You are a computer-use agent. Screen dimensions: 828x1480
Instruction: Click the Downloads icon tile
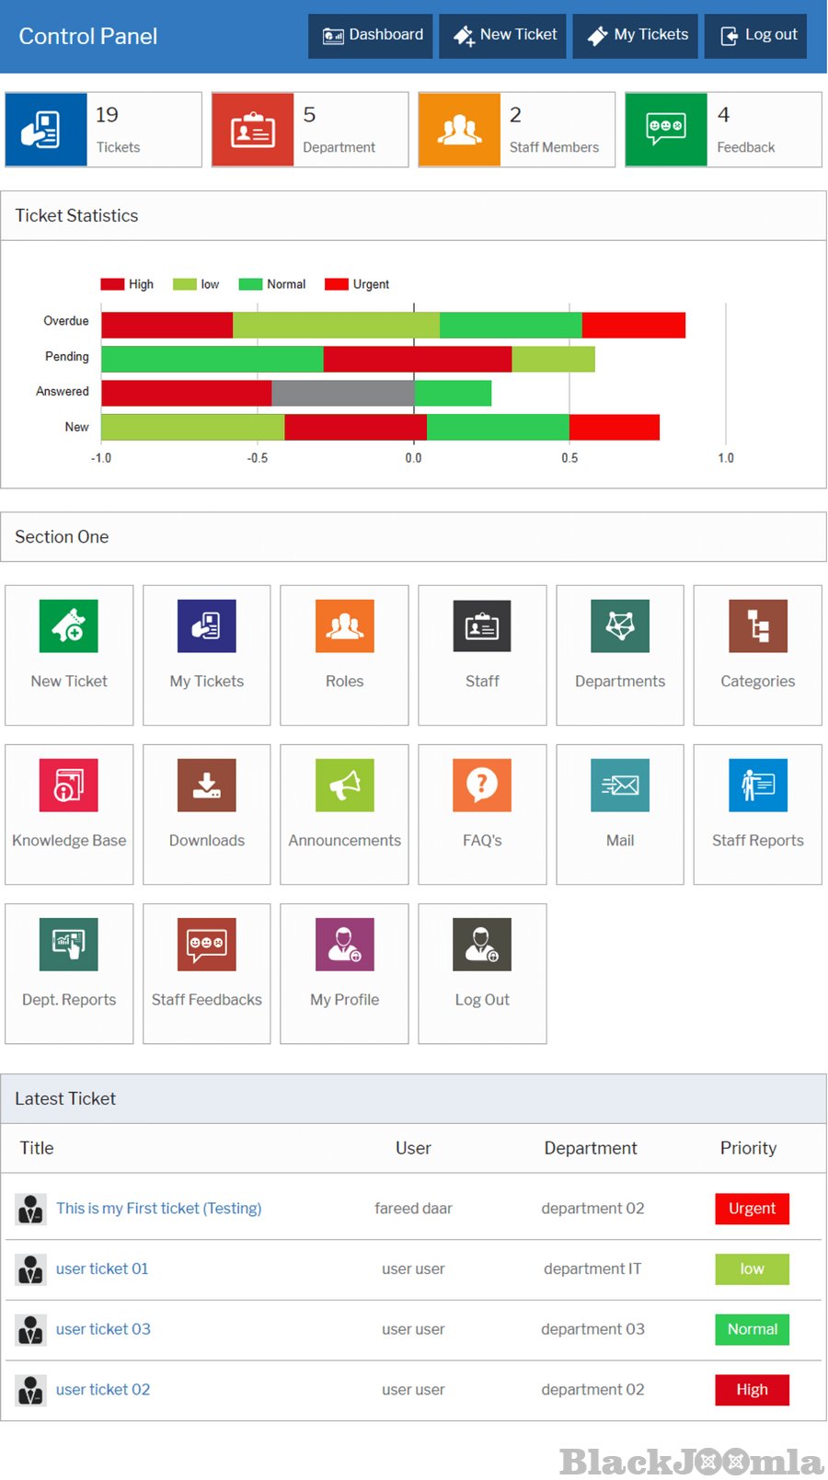click(207, 786)
